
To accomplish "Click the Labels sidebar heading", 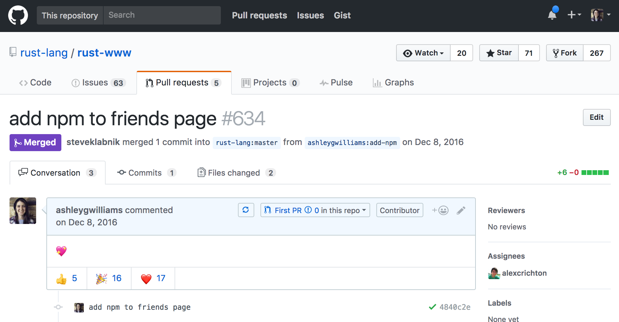I will (499, 303).
